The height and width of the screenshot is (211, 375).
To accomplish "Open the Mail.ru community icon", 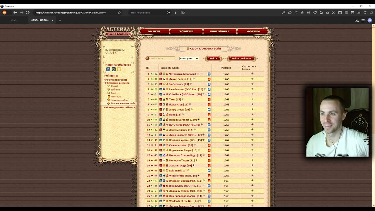I will click(114, 69).
